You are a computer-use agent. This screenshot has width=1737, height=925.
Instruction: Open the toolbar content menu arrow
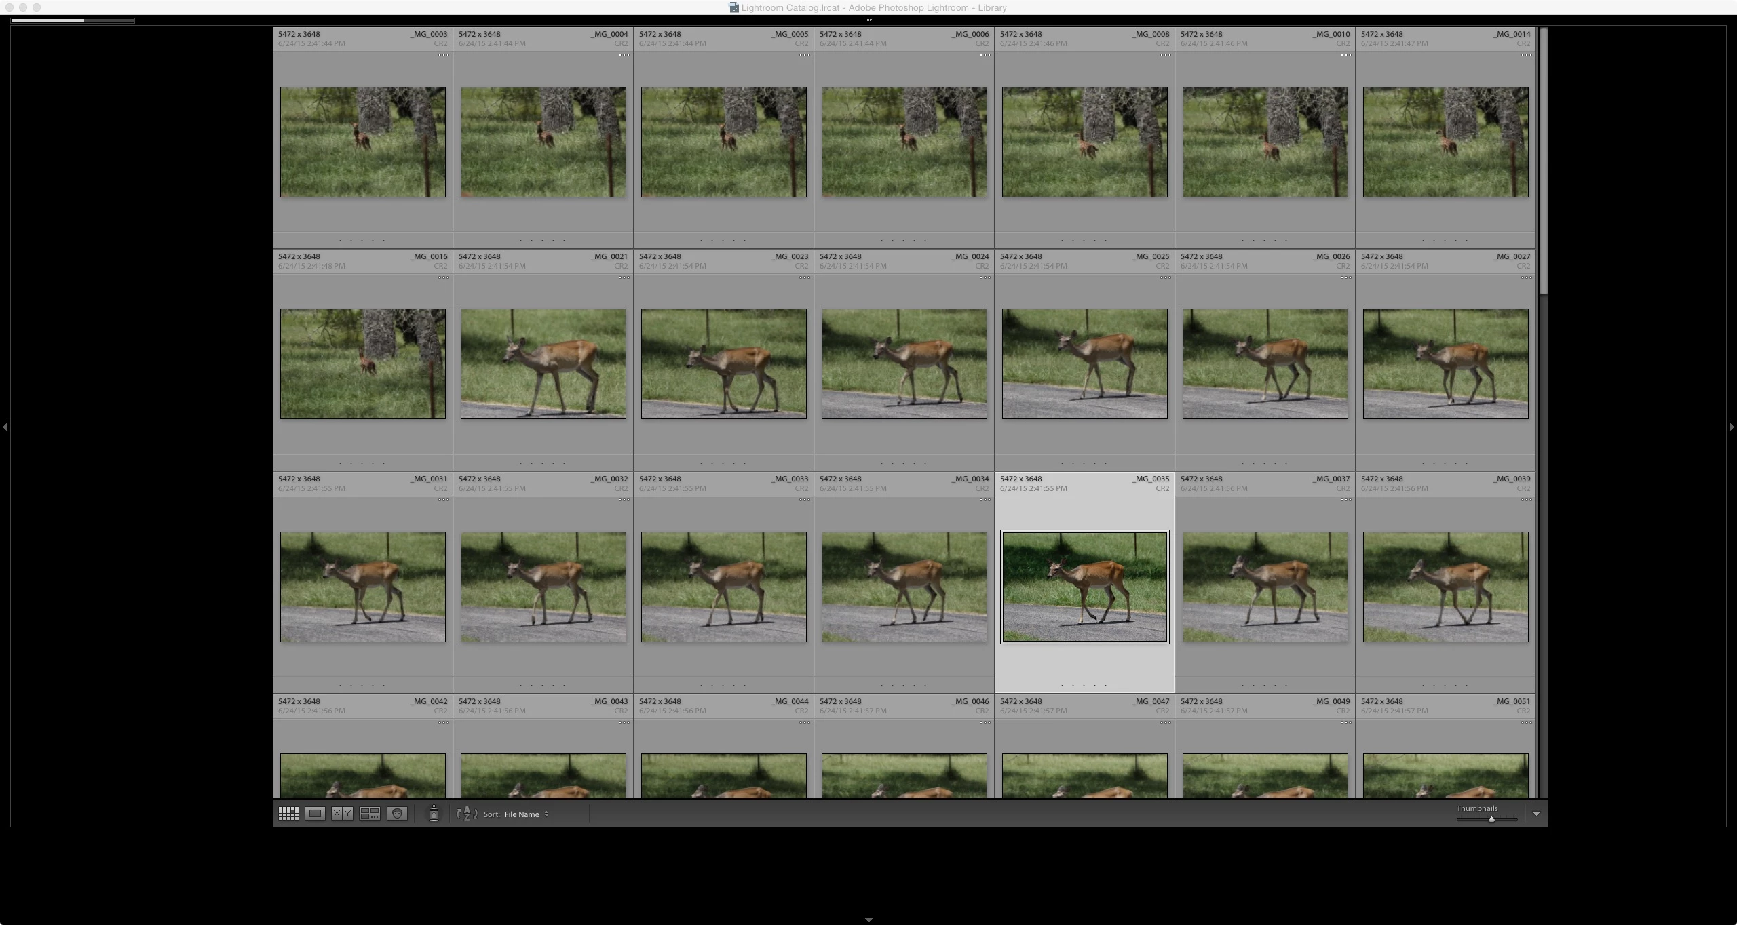pos(1536,814)
